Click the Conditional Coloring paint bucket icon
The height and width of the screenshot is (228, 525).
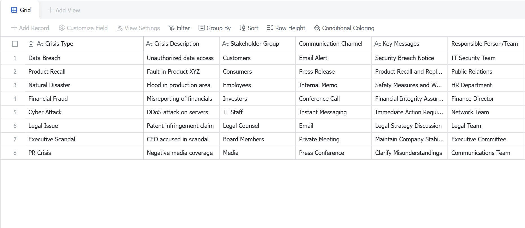317,28
